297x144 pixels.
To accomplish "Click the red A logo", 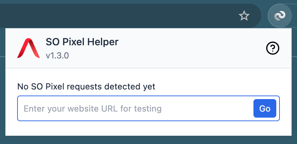I will tap(28, 48).
